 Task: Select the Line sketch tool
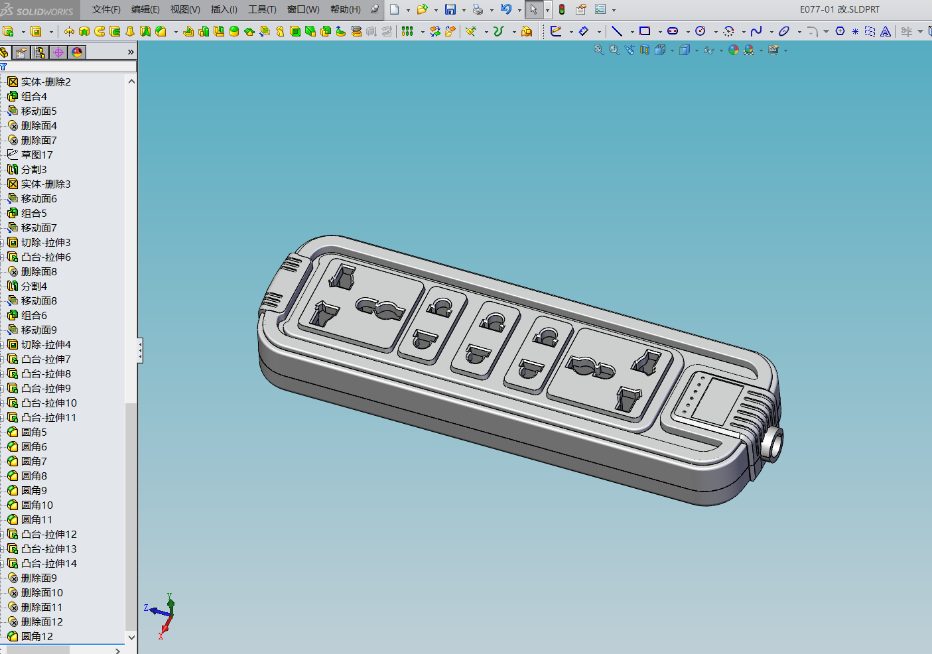[616, 31]
